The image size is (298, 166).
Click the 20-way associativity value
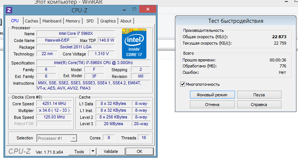[x=141, y=124]
